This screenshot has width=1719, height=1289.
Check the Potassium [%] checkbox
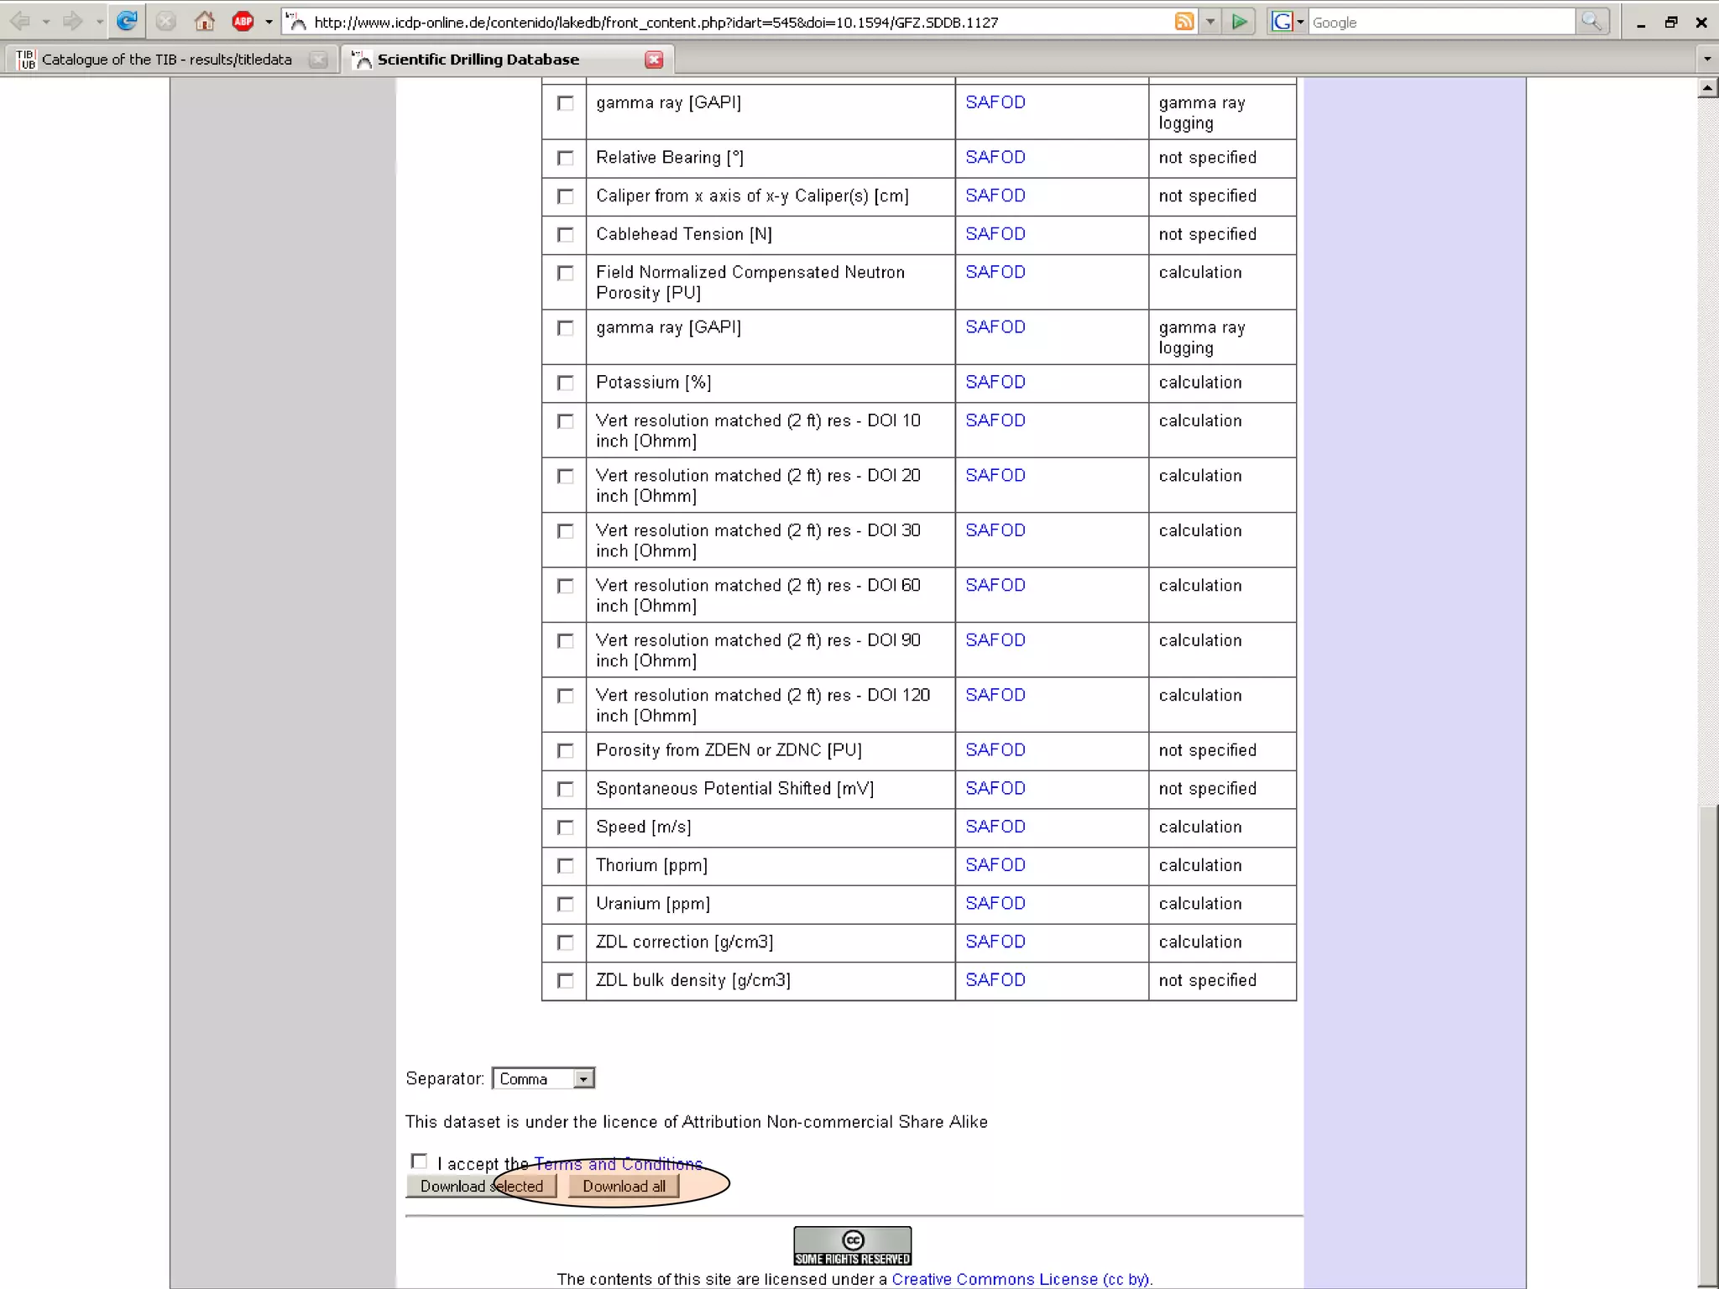[566, 384]
